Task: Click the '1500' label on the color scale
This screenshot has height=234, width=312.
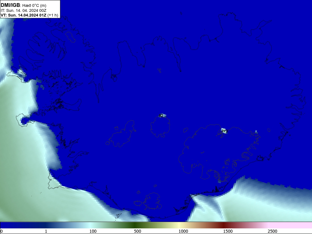Action: (228, 231)
